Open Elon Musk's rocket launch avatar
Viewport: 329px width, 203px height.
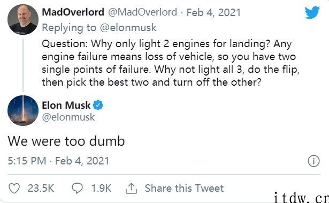coord(23,110)
